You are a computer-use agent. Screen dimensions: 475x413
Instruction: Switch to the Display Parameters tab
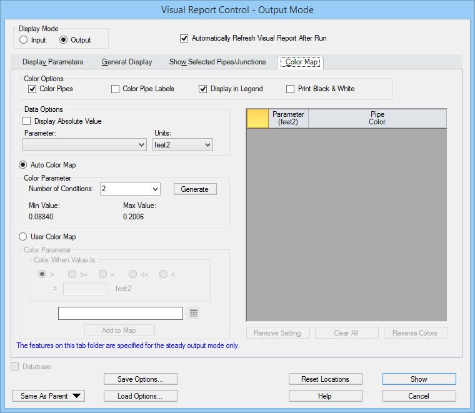pos(52,62)
